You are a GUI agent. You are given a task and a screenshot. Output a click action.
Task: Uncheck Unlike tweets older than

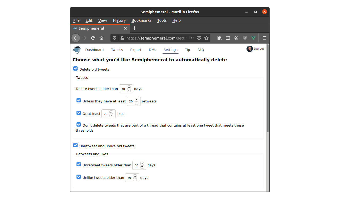tap(79, 177)
